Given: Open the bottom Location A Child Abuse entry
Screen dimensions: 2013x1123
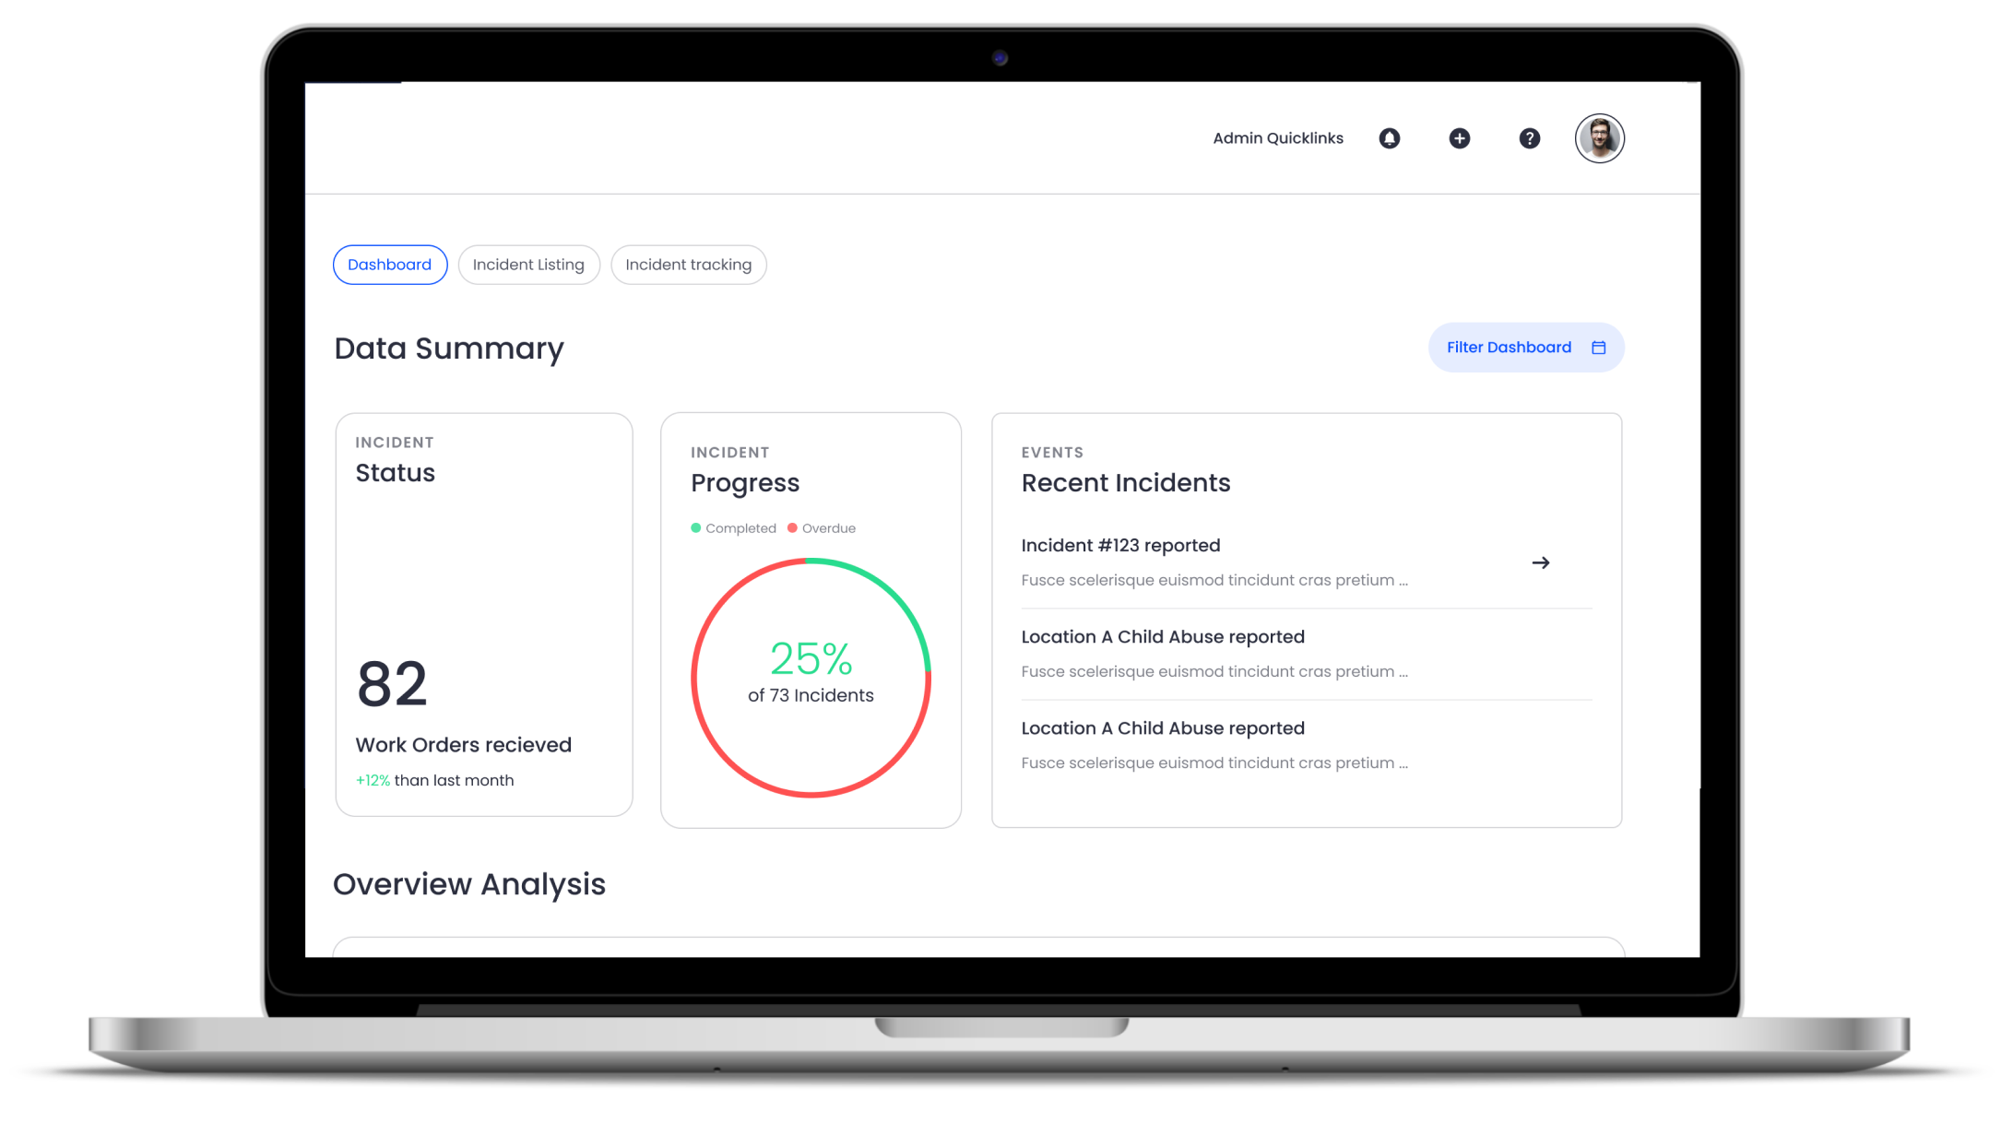Looking at the screenshot, I should tap(1307, 745).
